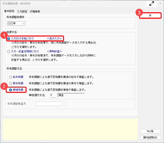The width and height of the screenshot is (164, 143).
Task: Open the 入力設定 tab
Action: [22, 11]
